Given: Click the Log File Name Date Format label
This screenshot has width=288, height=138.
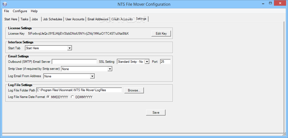Looking at the screenshot, I should point(27,97).
